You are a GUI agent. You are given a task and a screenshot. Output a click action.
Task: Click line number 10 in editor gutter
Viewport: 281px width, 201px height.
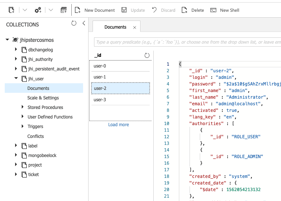coord(166,124)
